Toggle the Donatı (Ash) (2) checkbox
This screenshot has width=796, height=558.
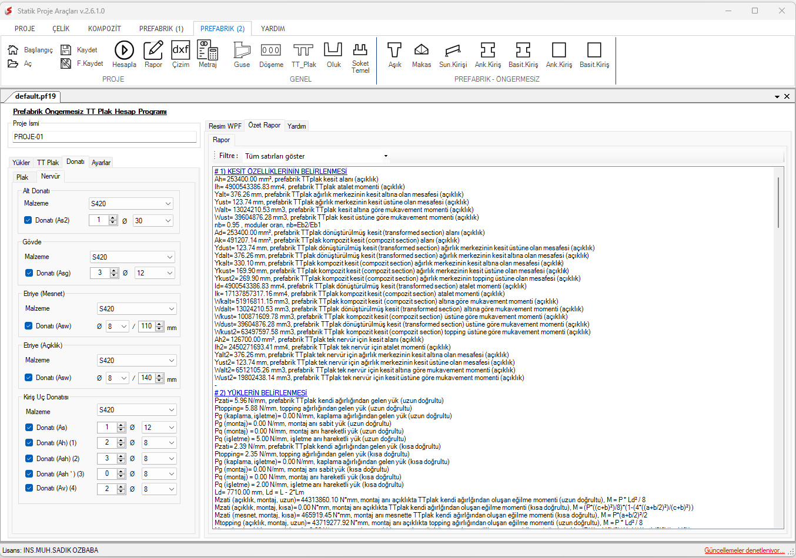(29, 459)
